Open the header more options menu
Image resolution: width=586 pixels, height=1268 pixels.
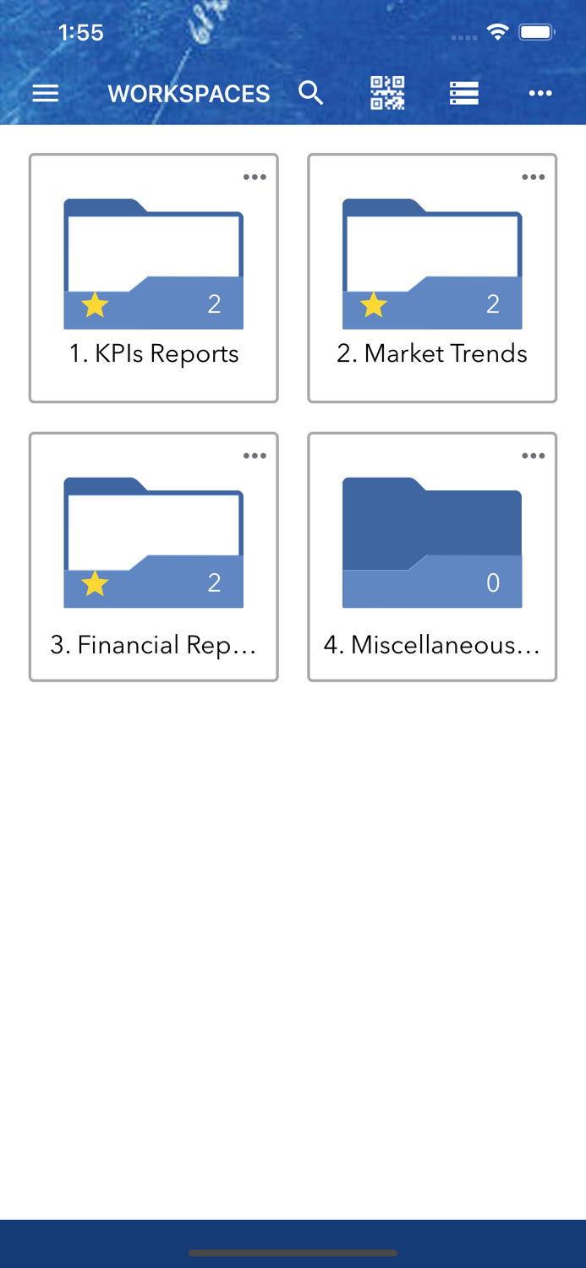click(x=540, y=93)
